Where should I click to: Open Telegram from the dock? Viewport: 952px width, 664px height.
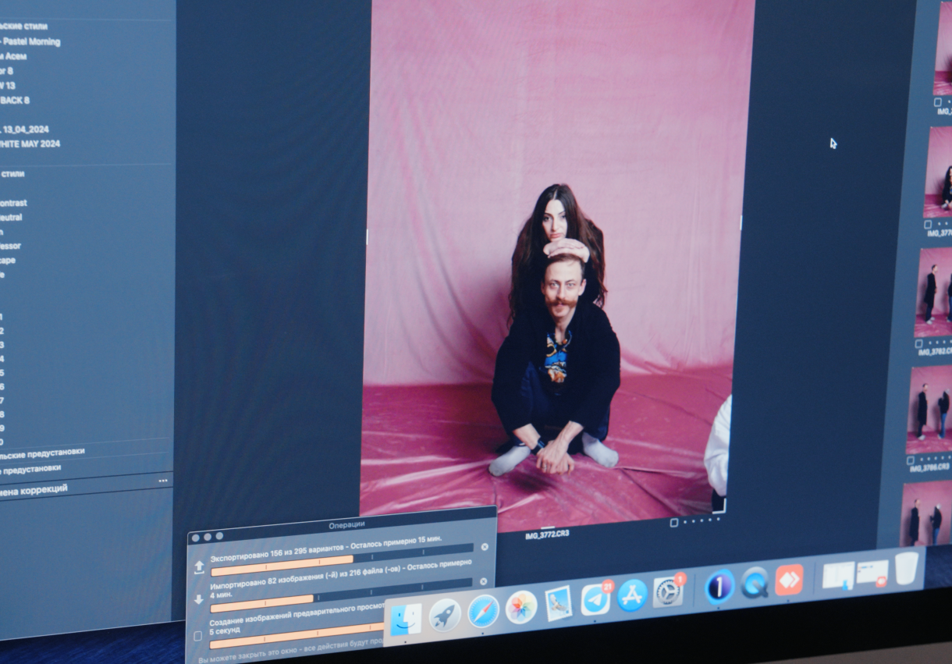tap(595, 599)
